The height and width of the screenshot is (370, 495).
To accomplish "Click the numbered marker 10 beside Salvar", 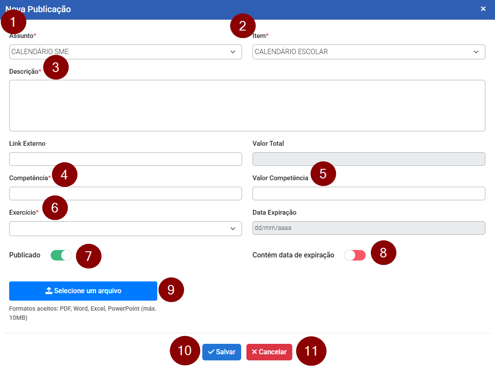I will pyautogui.click(x=185, y=350).
